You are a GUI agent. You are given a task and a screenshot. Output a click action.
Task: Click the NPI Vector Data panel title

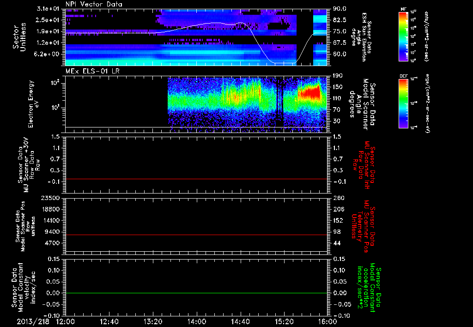click(x=94, y=4)
